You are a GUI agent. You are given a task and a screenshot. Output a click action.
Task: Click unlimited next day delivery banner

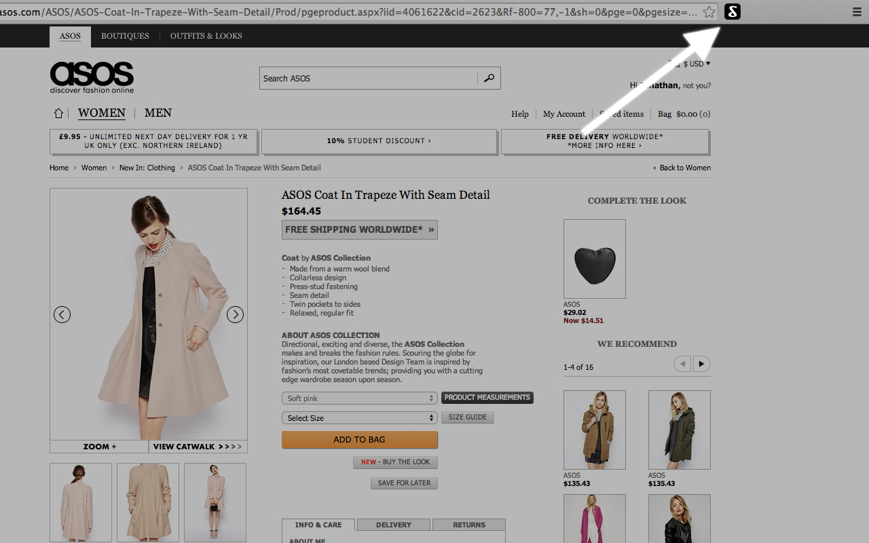pyautogui.click(x=153, y=141)
